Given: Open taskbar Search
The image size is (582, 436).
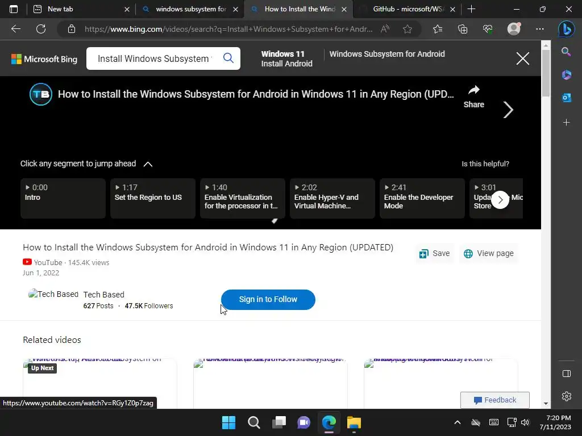Looking at the screenshot, I should coord(254,422).
